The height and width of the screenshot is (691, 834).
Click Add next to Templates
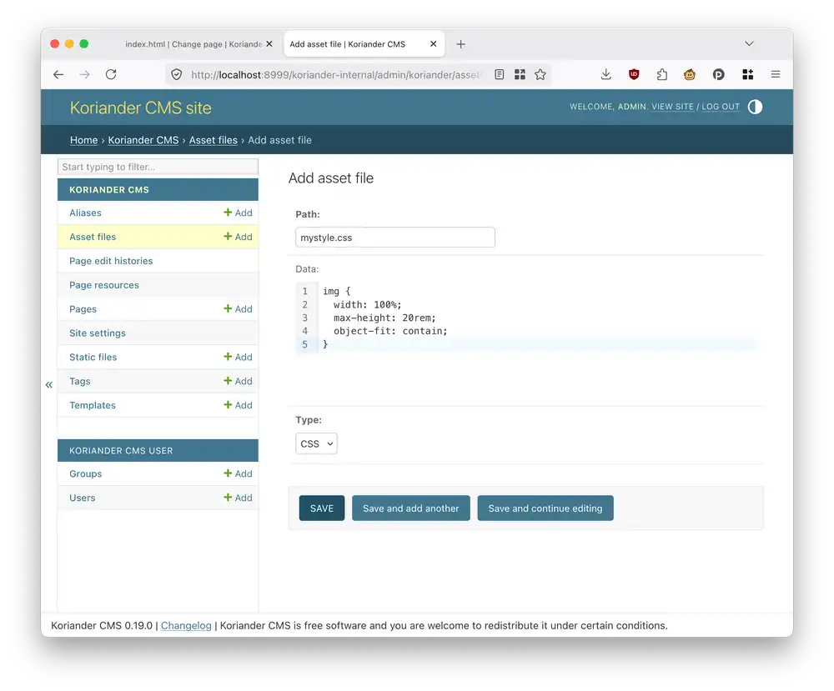pos(238,405)
